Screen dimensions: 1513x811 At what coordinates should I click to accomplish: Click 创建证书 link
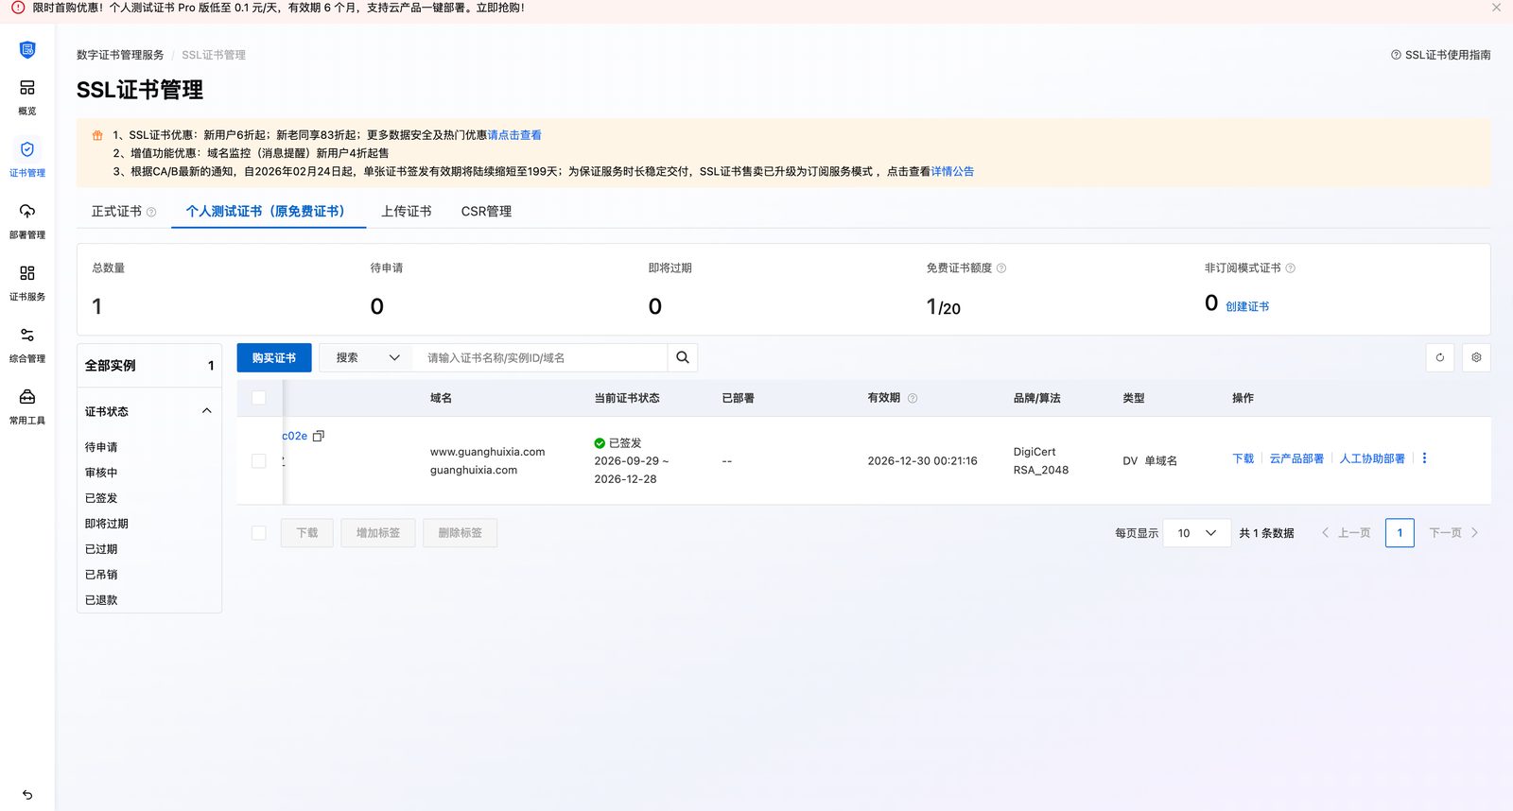pos(1247,306)
